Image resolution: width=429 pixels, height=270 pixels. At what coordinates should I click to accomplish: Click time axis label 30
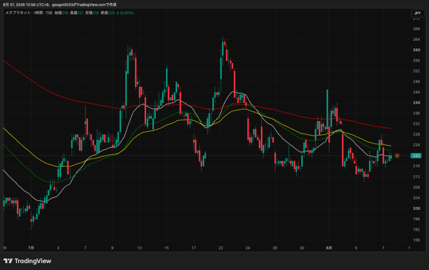[302, 248]
